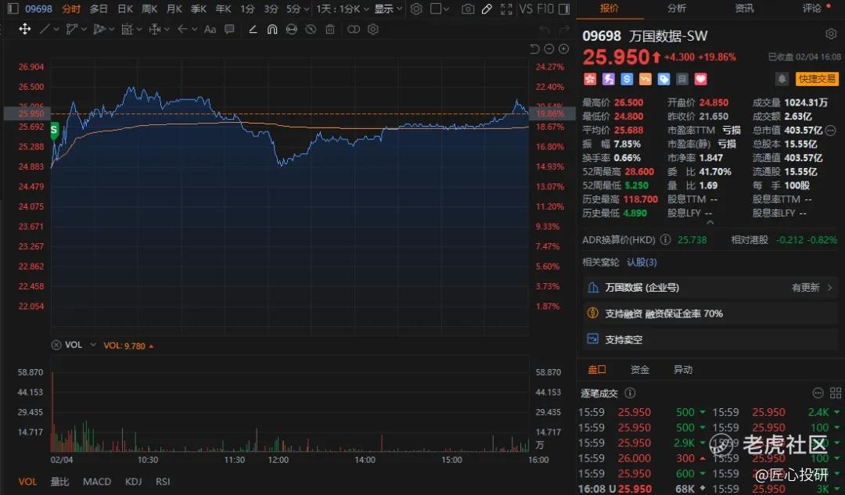The height and width of the screenshot is (495, 845).
Task: Set a price alert with bell icon
Action: coord(782,79)
